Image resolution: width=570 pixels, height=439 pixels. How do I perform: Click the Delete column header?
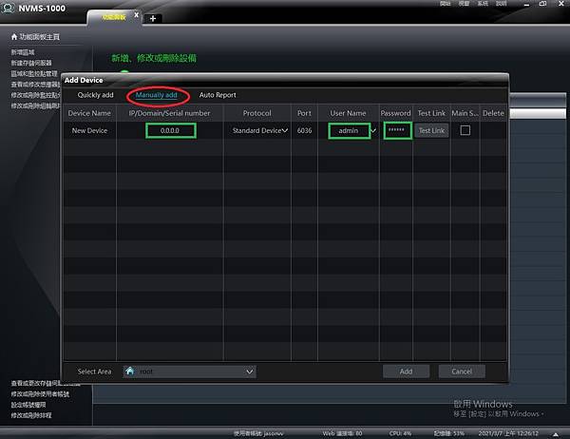[x=493, y=113]
